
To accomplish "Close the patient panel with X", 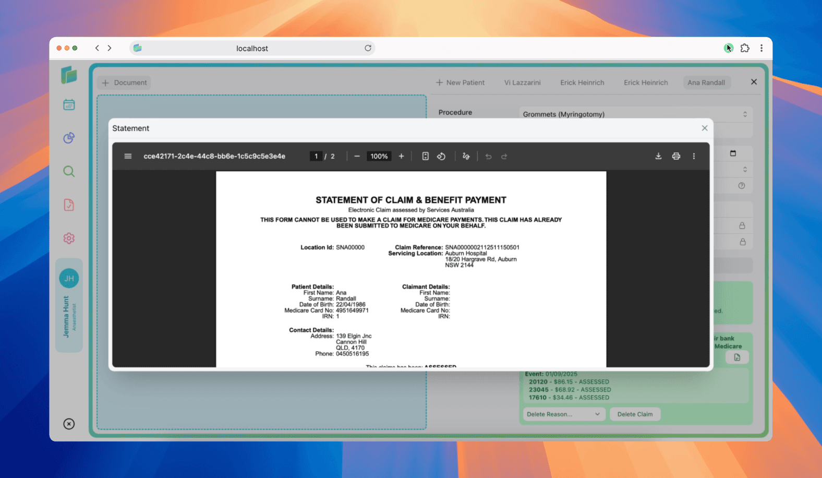I will point(754,82).
